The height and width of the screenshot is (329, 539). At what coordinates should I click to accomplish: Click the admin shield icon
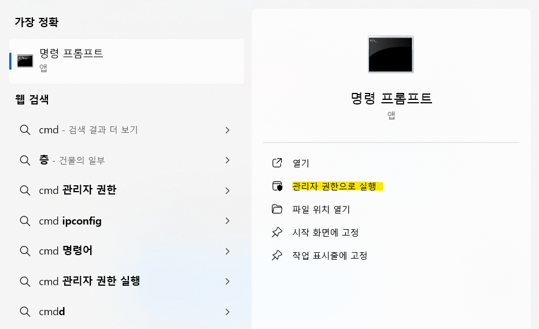277,186
